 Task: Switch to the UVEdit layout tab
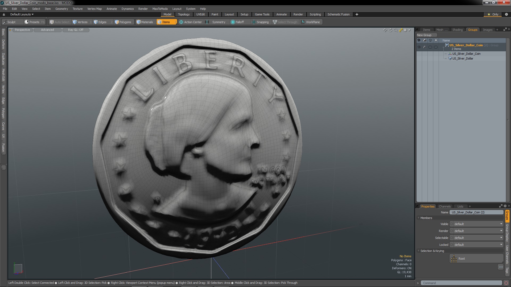click(x=200, y=14)
